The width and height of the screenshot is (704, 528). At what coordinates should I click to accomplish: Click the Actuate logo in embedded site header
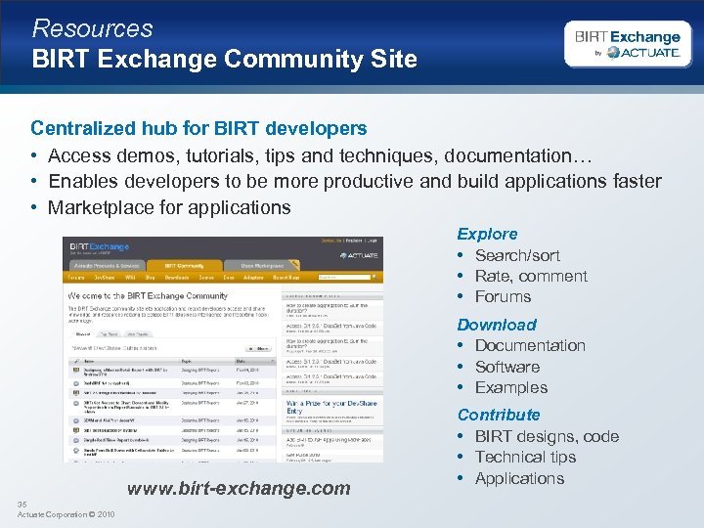(359, 255)
